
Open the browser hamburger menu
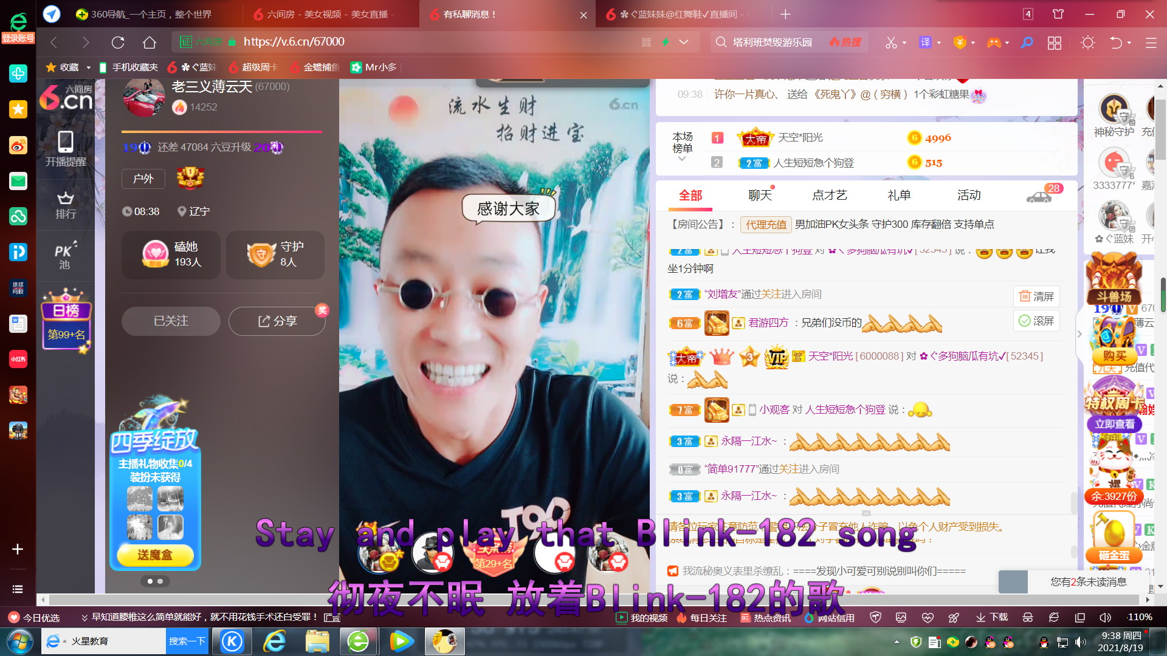pyautogui.click(x=1151, y=43)
